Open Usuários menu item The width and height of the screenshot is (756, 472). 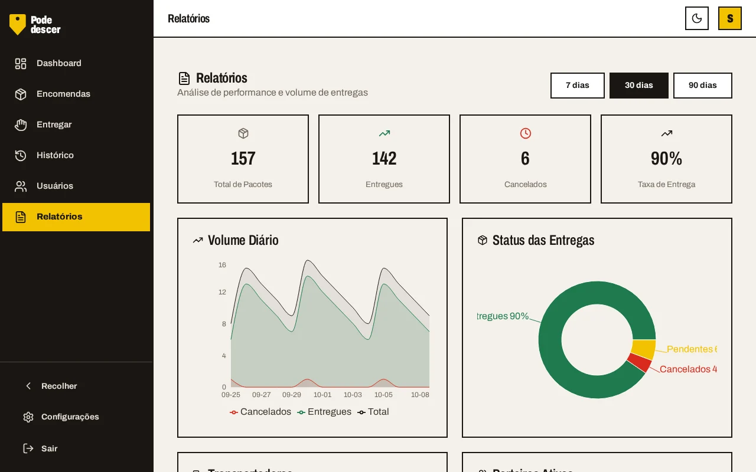click(x=76, y=186)
